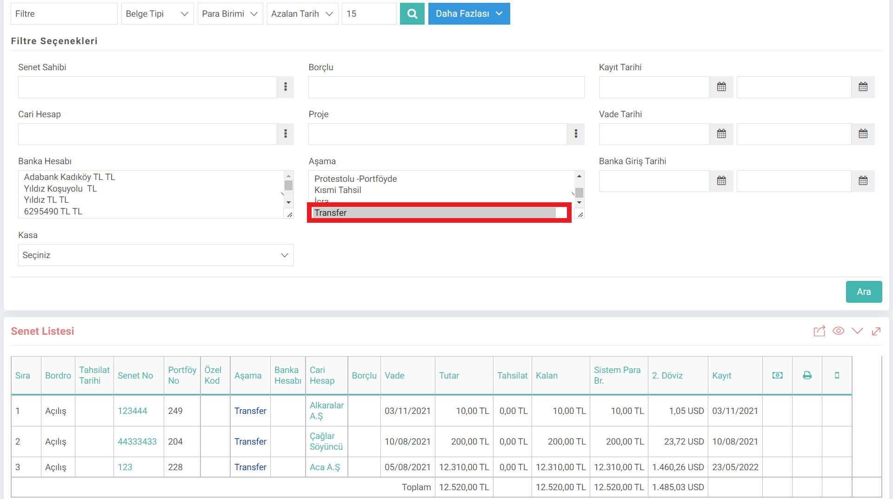893x499 pixels.
Task: Select Kısmi Tahsil in Aşama list
Action: pyautogui.click(x=338, y=190)
